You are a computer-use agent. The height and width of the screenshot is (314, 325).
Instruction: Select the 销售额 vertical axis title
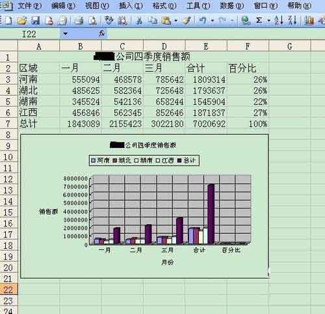[x=48, y=211]
